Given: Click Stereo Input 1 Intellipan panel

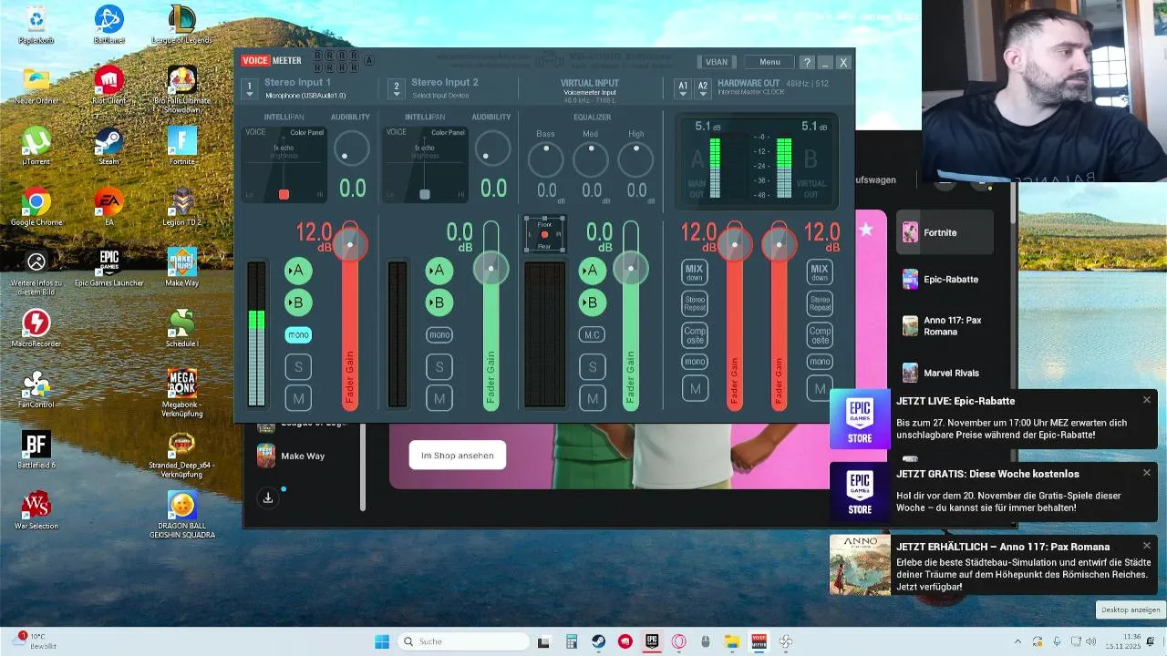Looking at the screenshot, I should click(284, 165).
